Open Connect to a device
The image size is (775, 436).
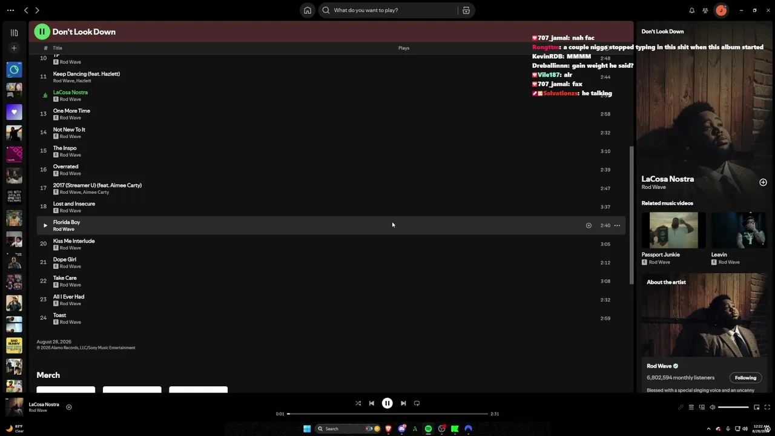(x=702, y=407)
